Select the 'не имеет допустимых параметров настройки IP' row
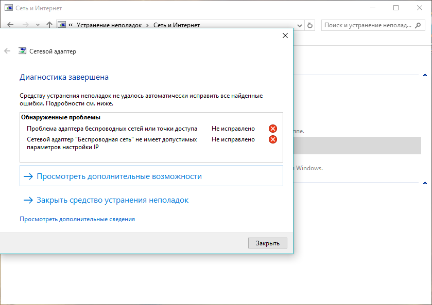432x305 pixels. (151, 143)
